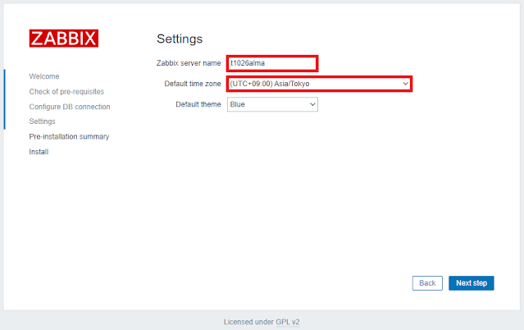The width and height of the screenshot is (524, 330).
Task: Select Configure DB connection step
Action: 70,107
